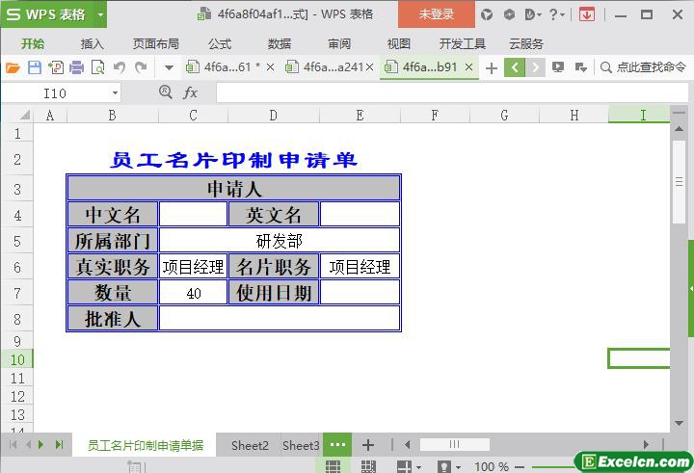Click the fx insert function icon

click(191, 92)
